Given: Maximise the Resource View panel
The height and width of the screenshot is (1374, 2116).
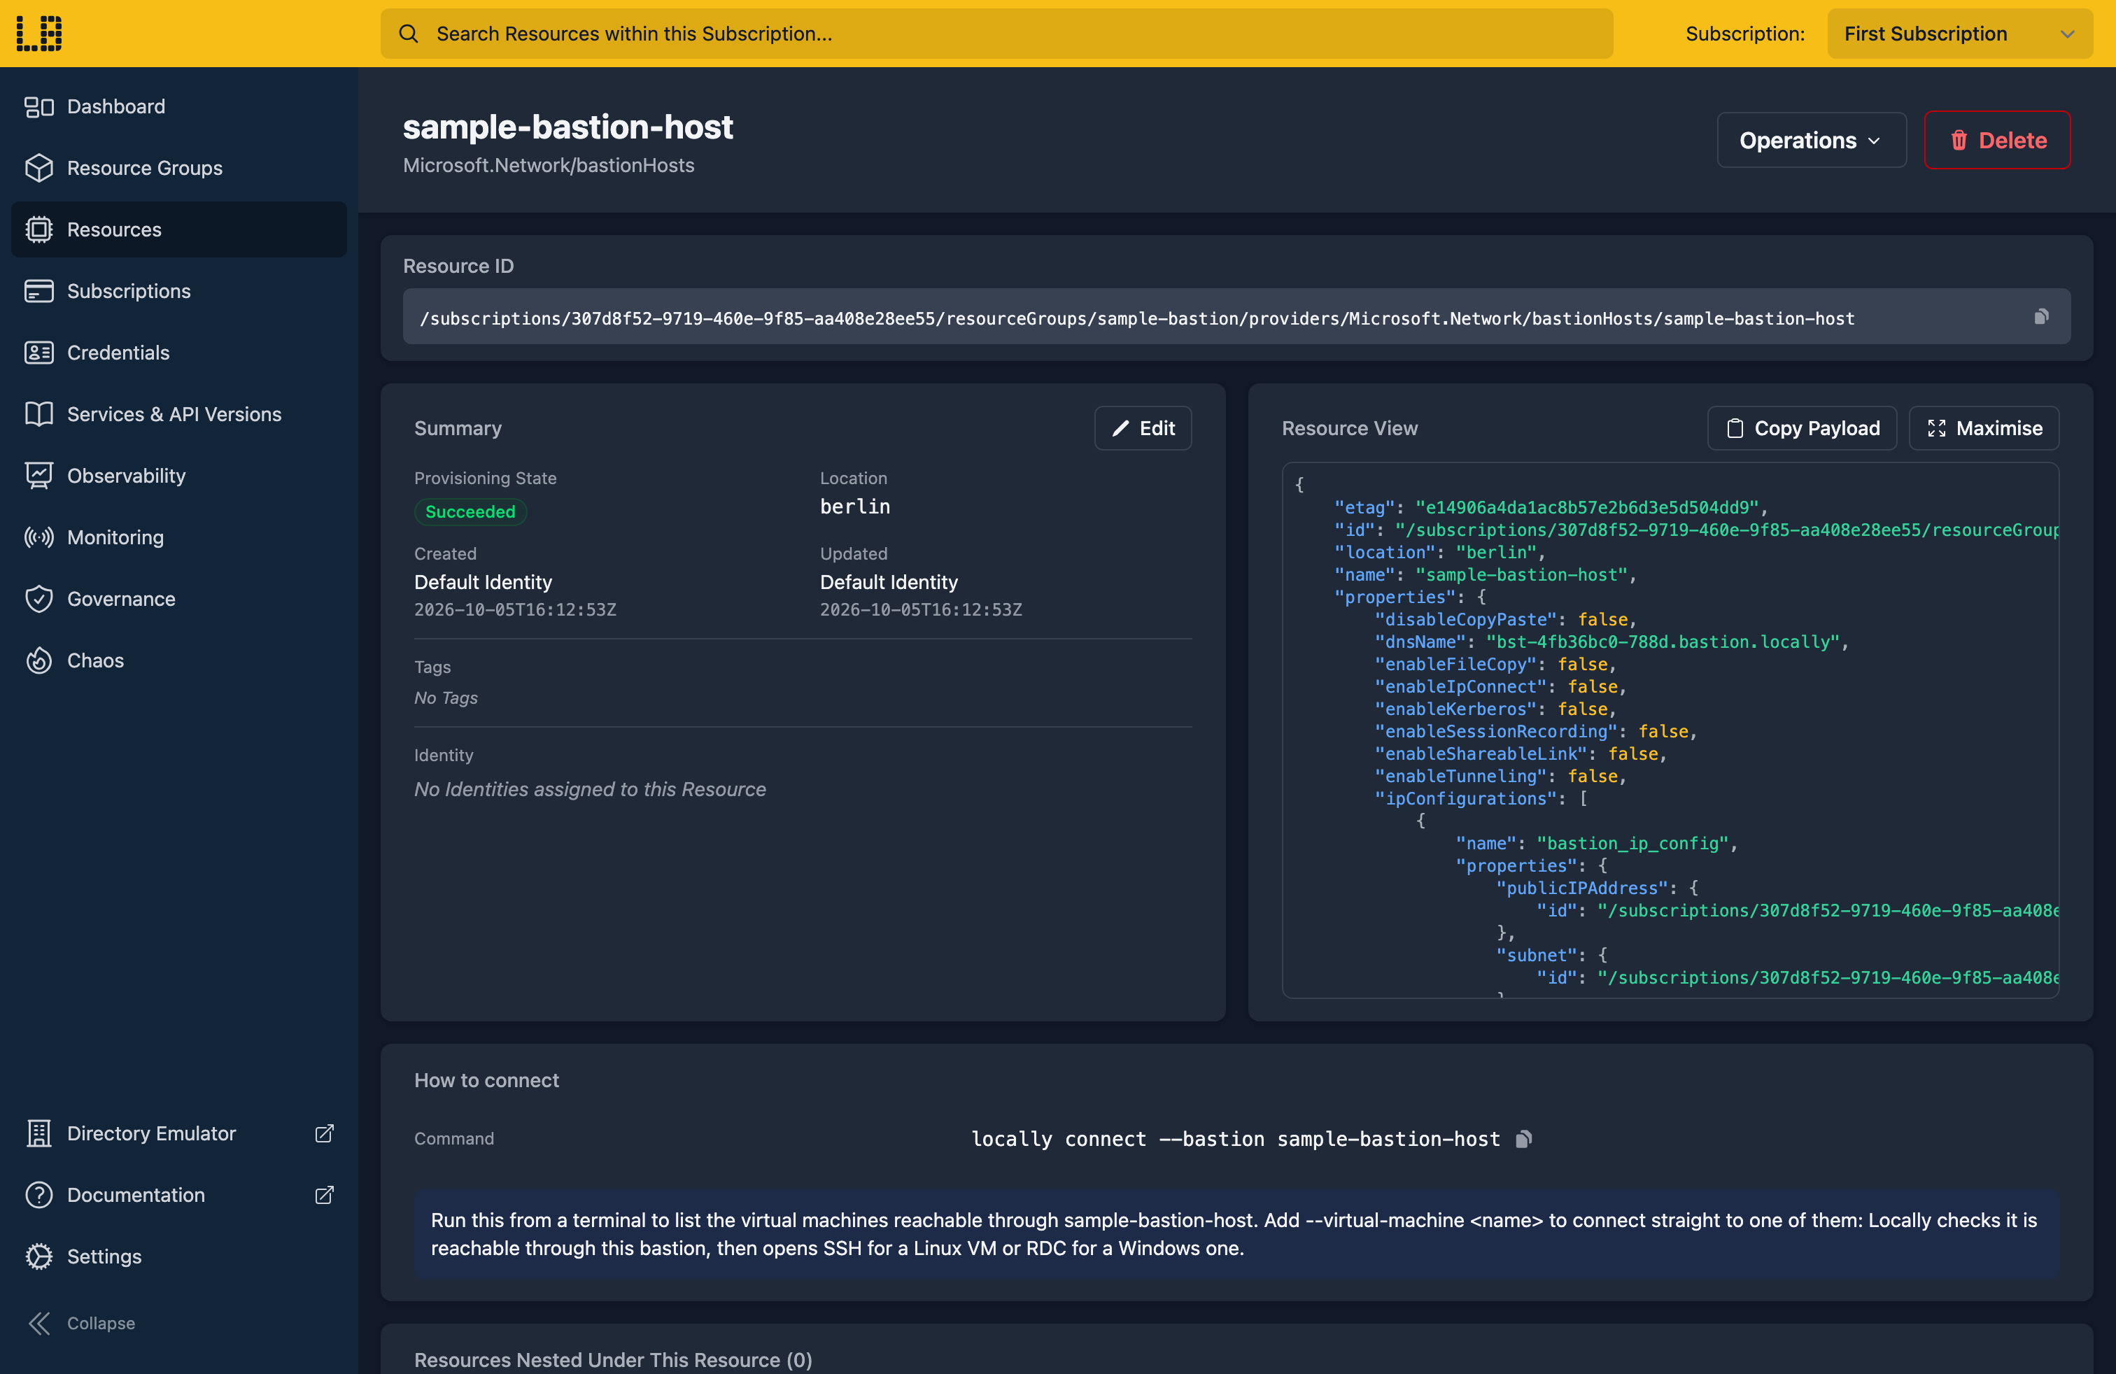Looking at the screenshot, I should (1984, 428).
